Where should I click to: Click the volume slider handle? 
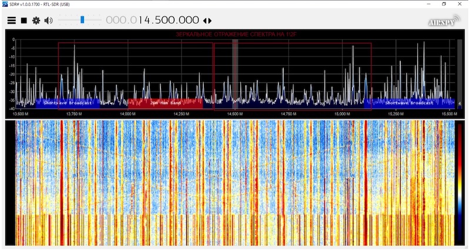[82, 20]
